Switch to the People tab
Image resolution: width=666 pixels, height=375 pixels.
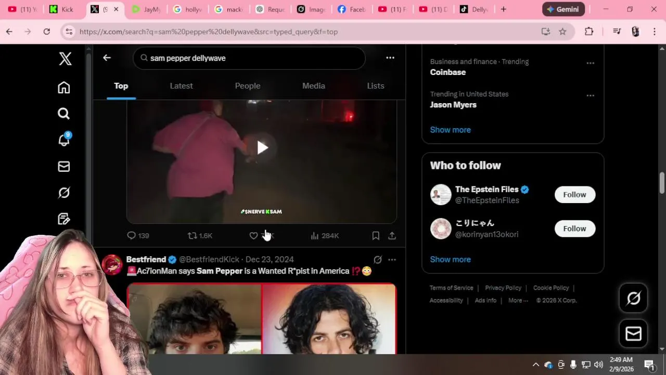coord(248,86)
